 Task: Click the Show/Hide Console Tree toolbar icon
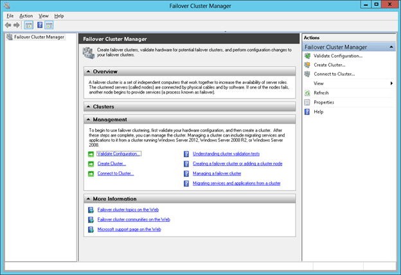pos(28,25)
